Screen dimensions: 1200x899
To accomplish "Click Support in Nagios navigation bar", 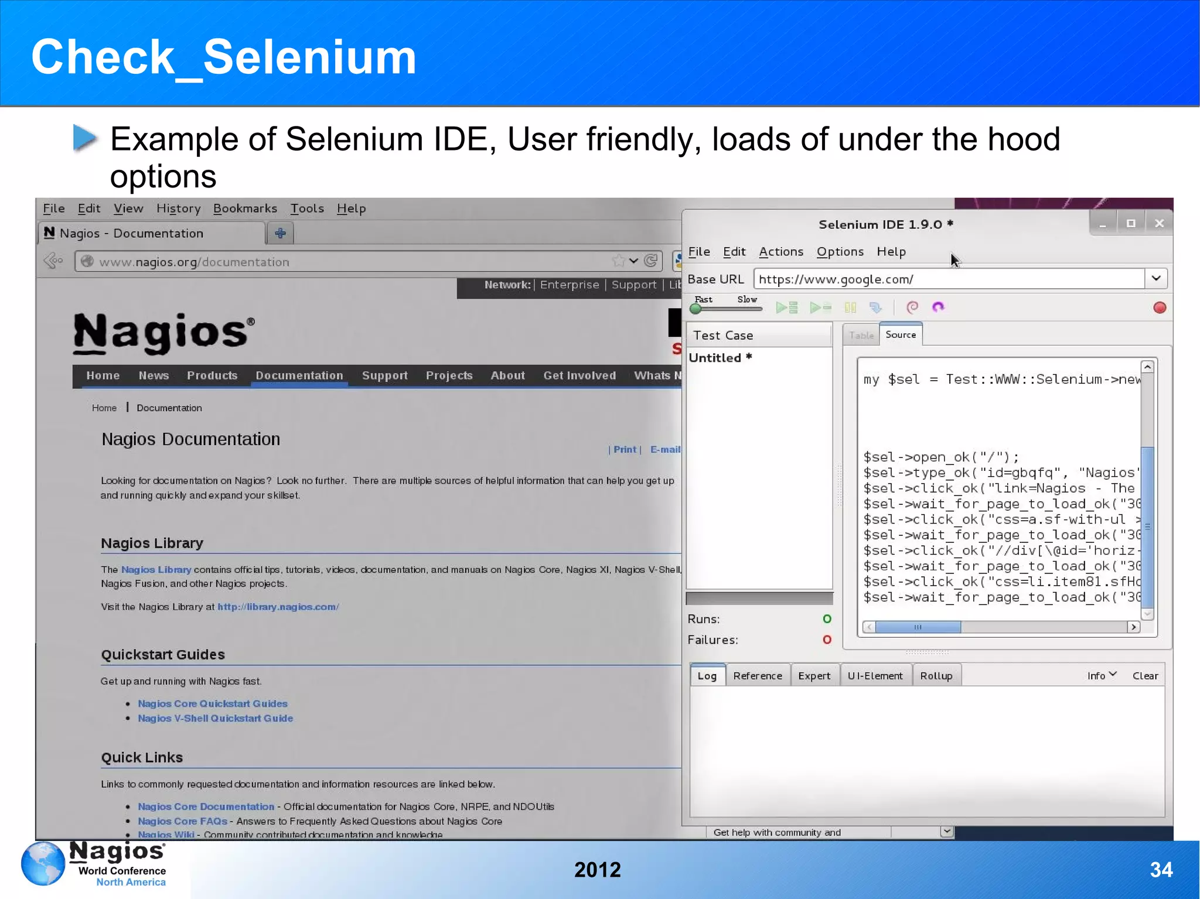I will click(384, 375).
